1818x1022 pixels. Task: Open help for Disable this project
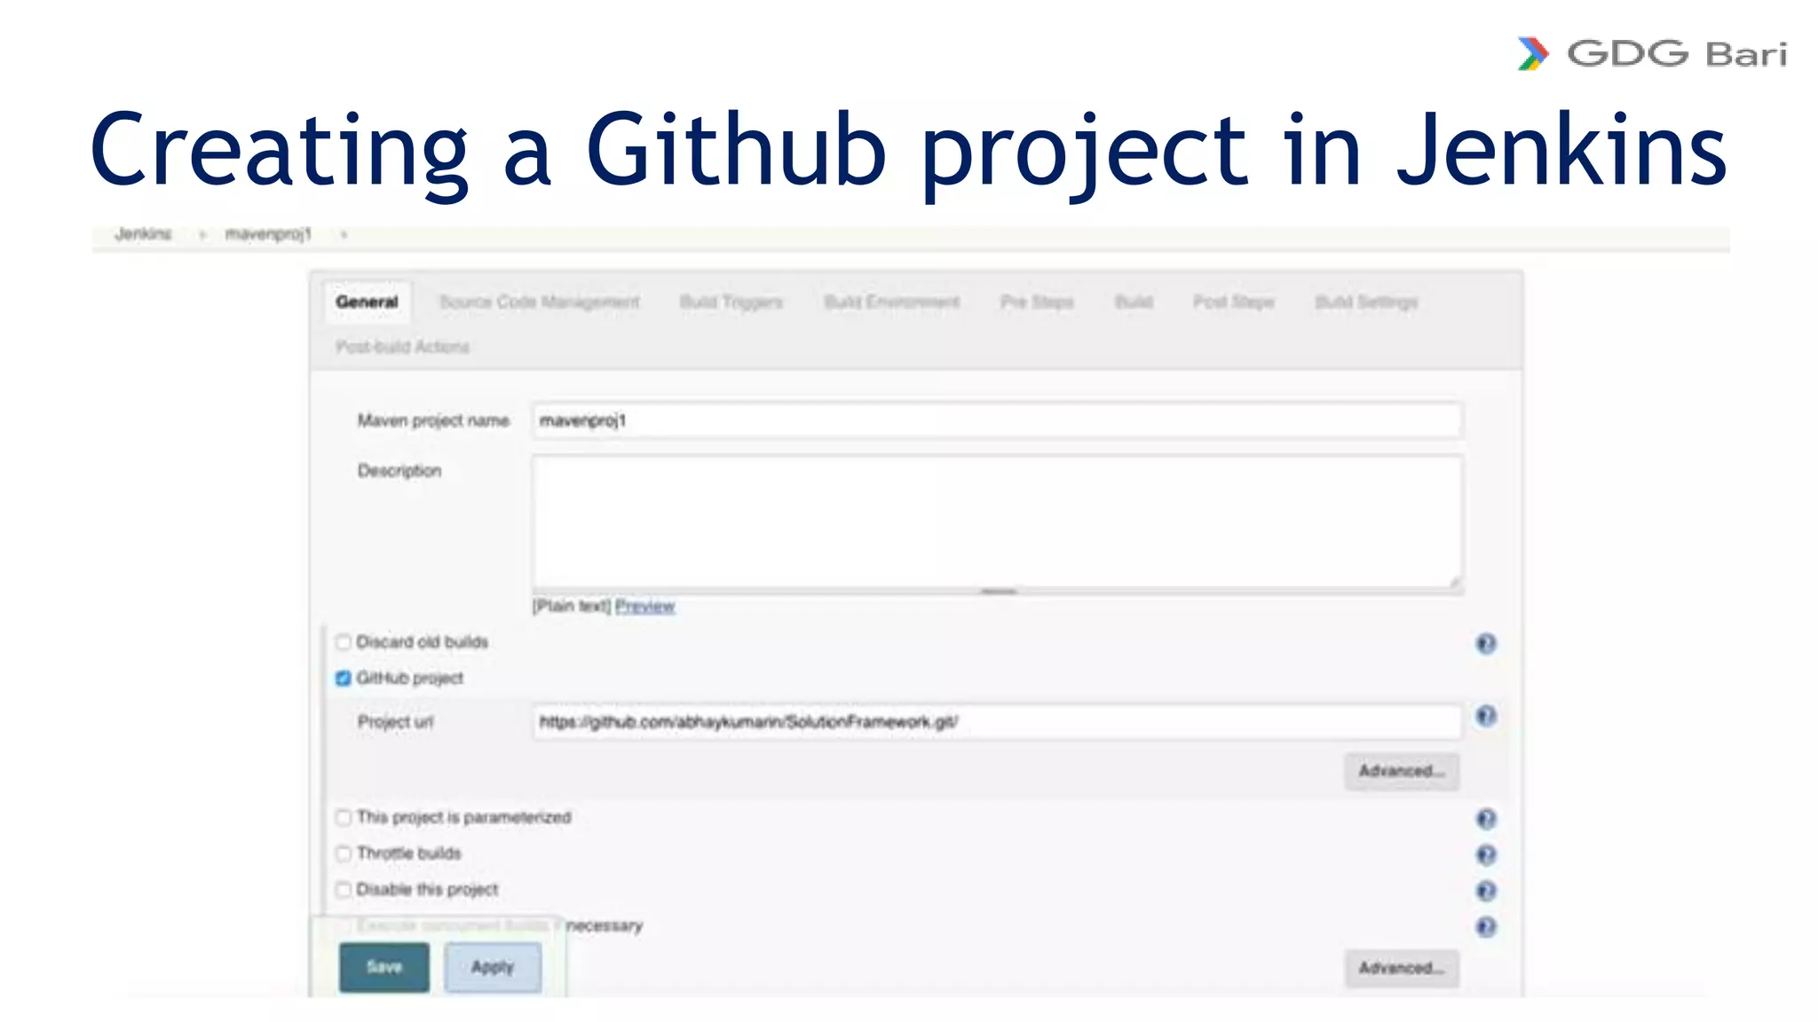pyautogui.click(x=1486, y=891)
